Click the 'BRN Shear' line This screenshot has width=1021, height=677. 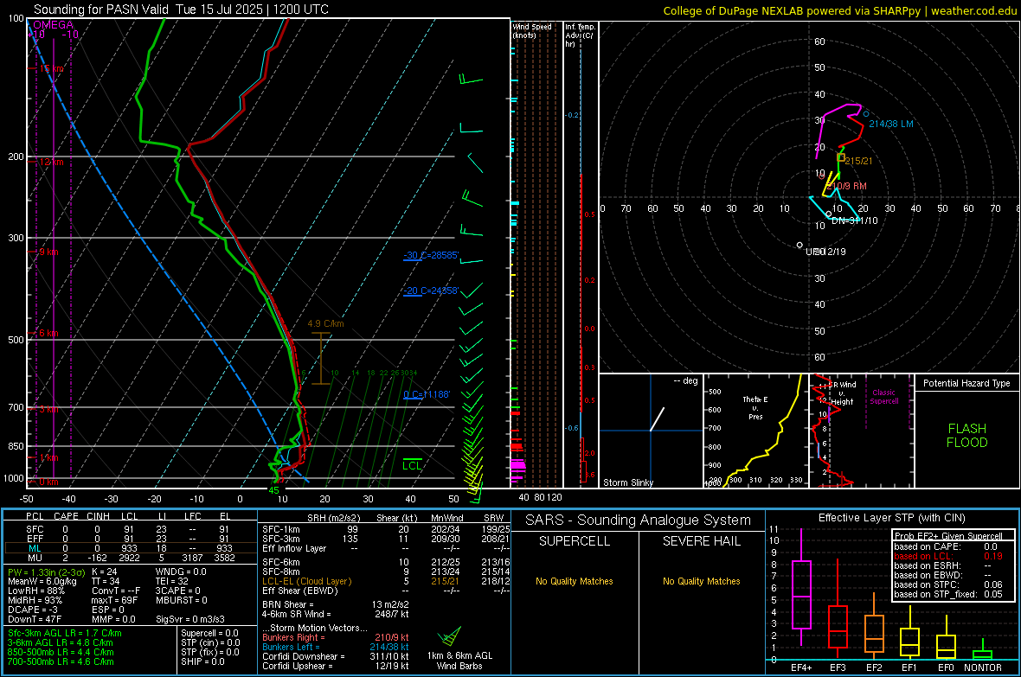click(336, 604)
